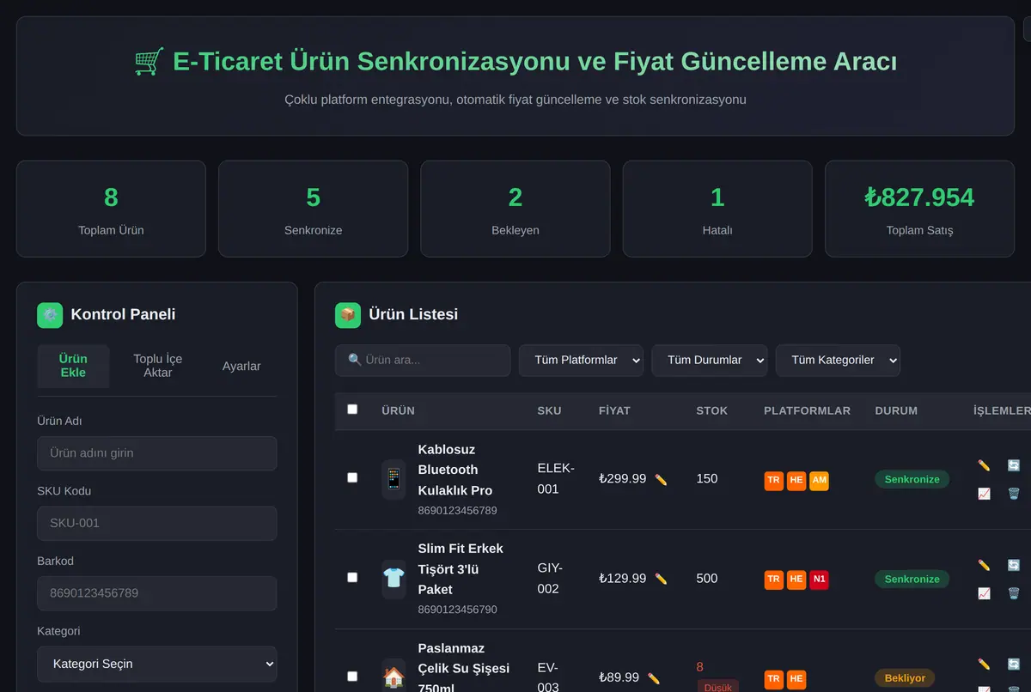
Task: Open price chart for Slim Fit Tişört
Action: (984, 593)
